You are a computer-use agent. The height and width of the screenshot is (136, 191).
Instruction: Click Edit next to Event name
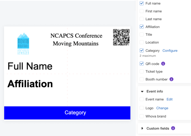click(170, 99)
